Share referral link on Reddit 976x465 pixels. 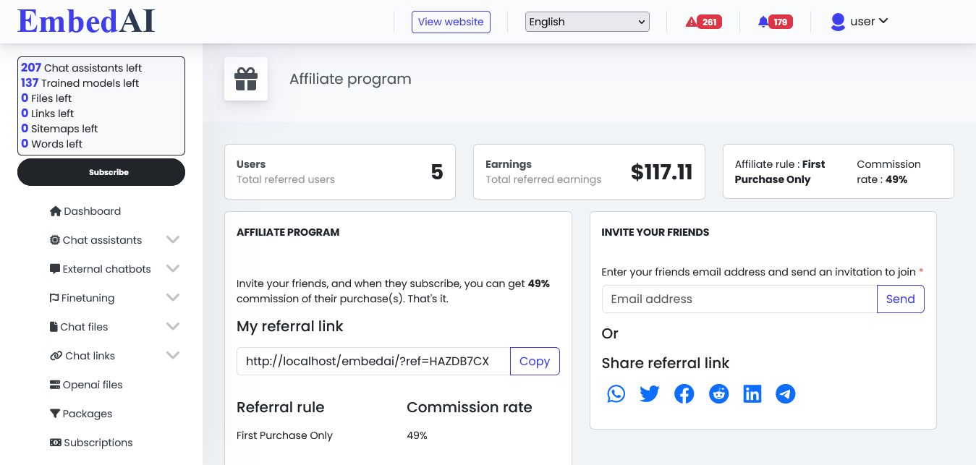pos(718,393)
